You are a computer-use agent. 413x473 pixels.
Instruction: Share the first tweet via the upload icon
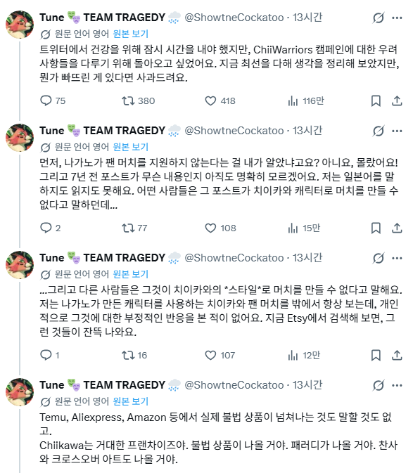397,101
